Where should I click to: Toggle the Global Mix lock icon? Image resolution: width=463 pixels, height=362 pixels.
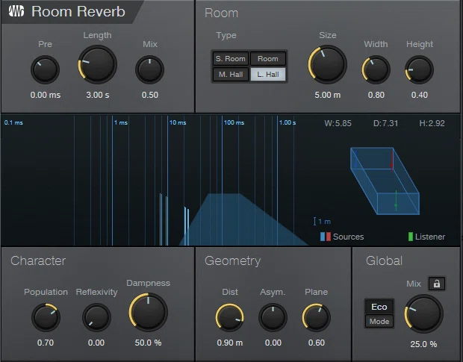pyautogui.click(x=436, y=284)
